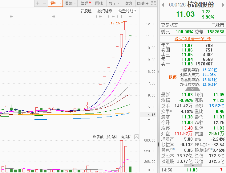This screenshot has height=173, width=226.
Task: Click the 外盘 value 111.92万
Action: coord(183,134)
